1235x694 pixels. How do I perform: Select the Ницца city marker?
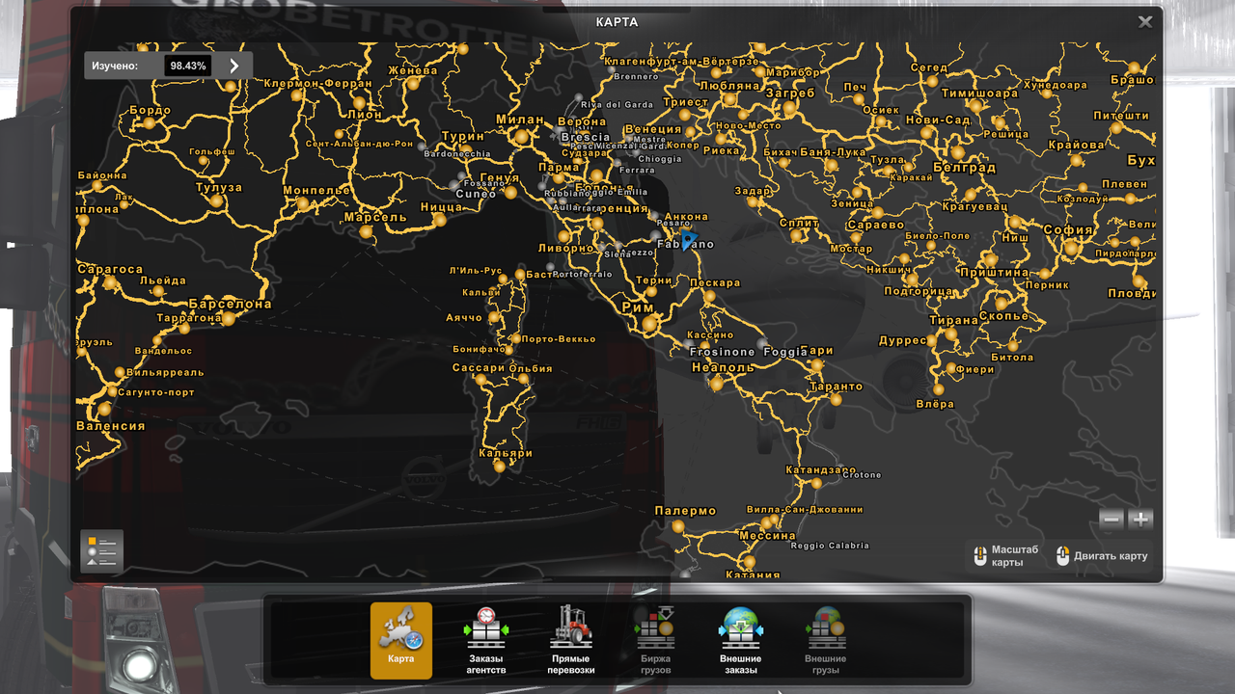click(440, 221)
